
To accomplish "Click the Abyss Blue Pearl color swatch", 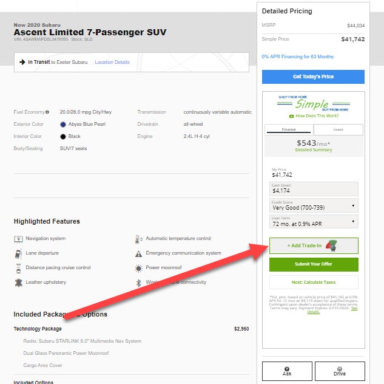I will pyautogui.click(x=63, y=125).
